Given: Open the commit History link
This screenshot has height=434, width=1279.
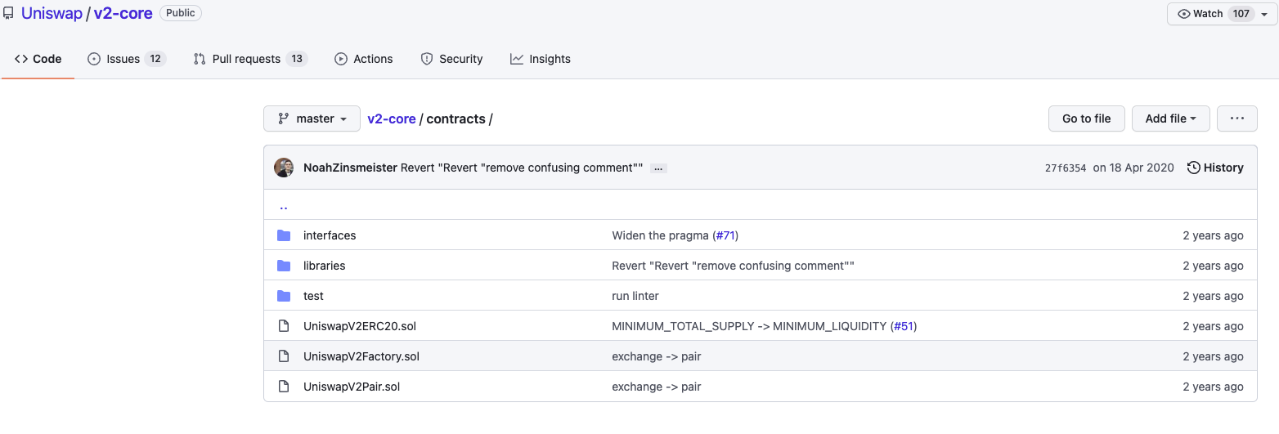Looking at the screenshot, I should pyautogui.click(x=1215, y=168).
